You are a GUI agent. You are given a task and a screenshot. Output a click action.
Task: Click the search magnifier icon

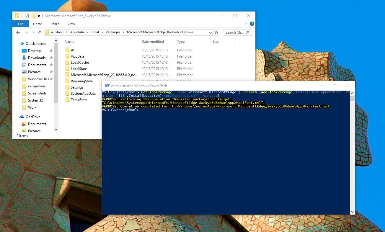[x=247, y=32]
